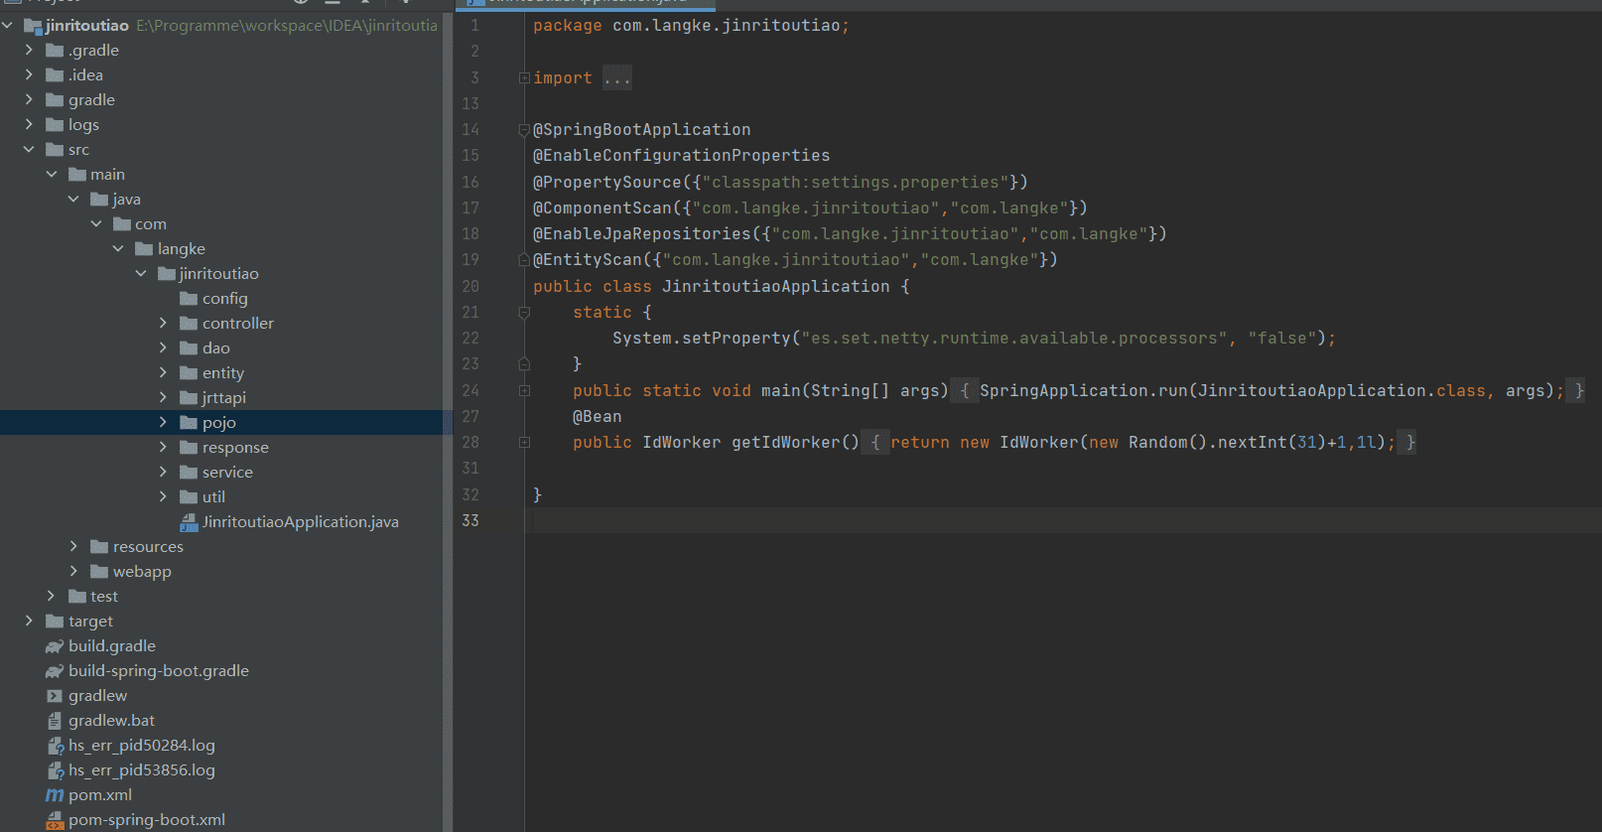Click line number 33 in the gutter

click(470, 521)
